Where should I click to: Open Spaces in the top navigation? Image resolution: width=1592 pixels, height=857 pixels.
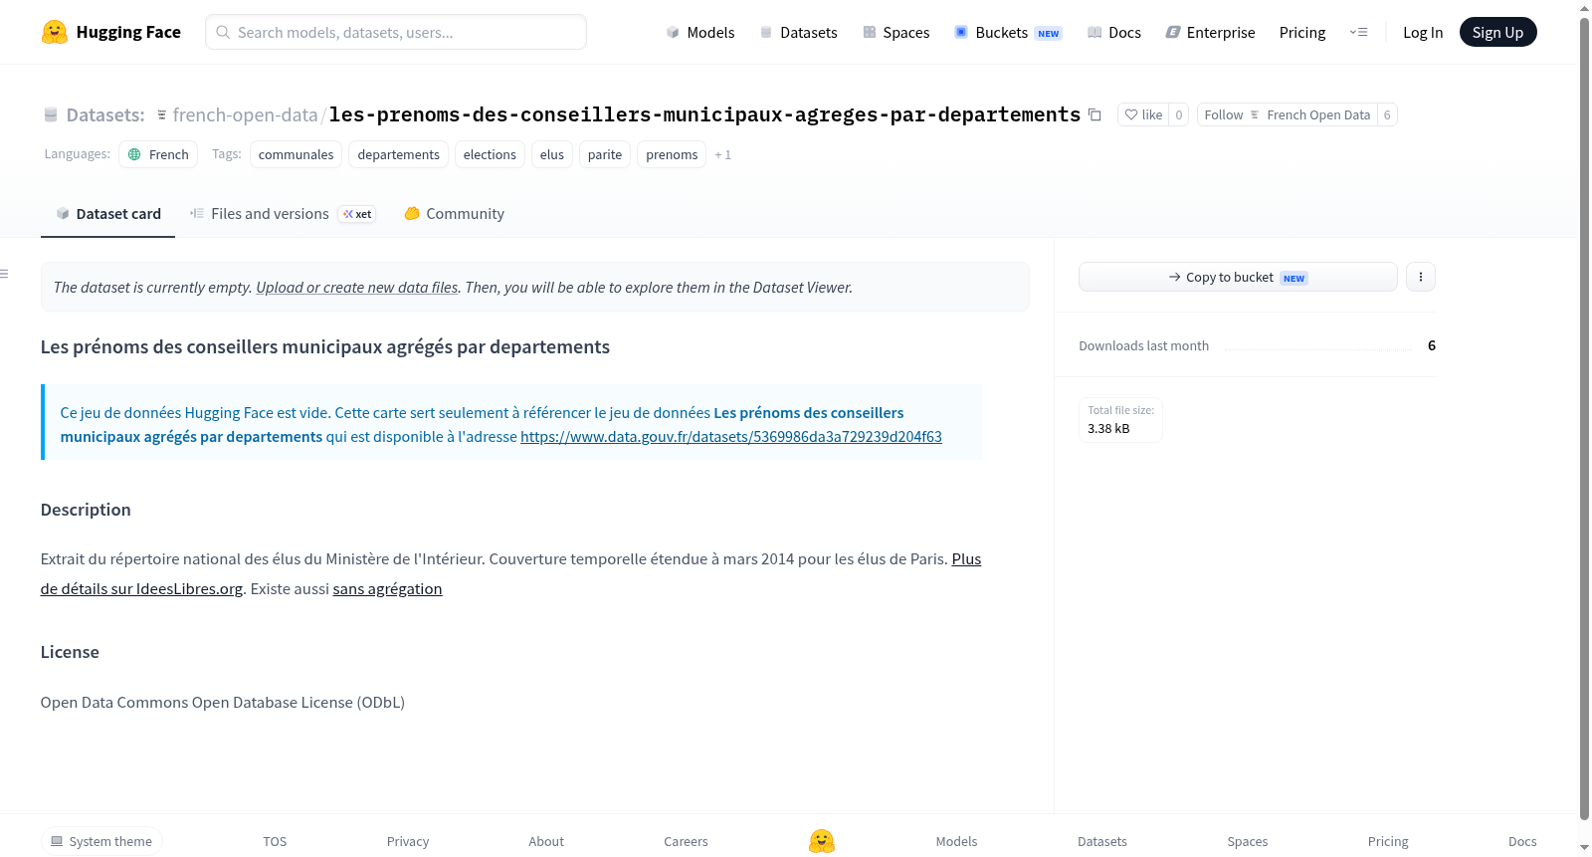895,32
